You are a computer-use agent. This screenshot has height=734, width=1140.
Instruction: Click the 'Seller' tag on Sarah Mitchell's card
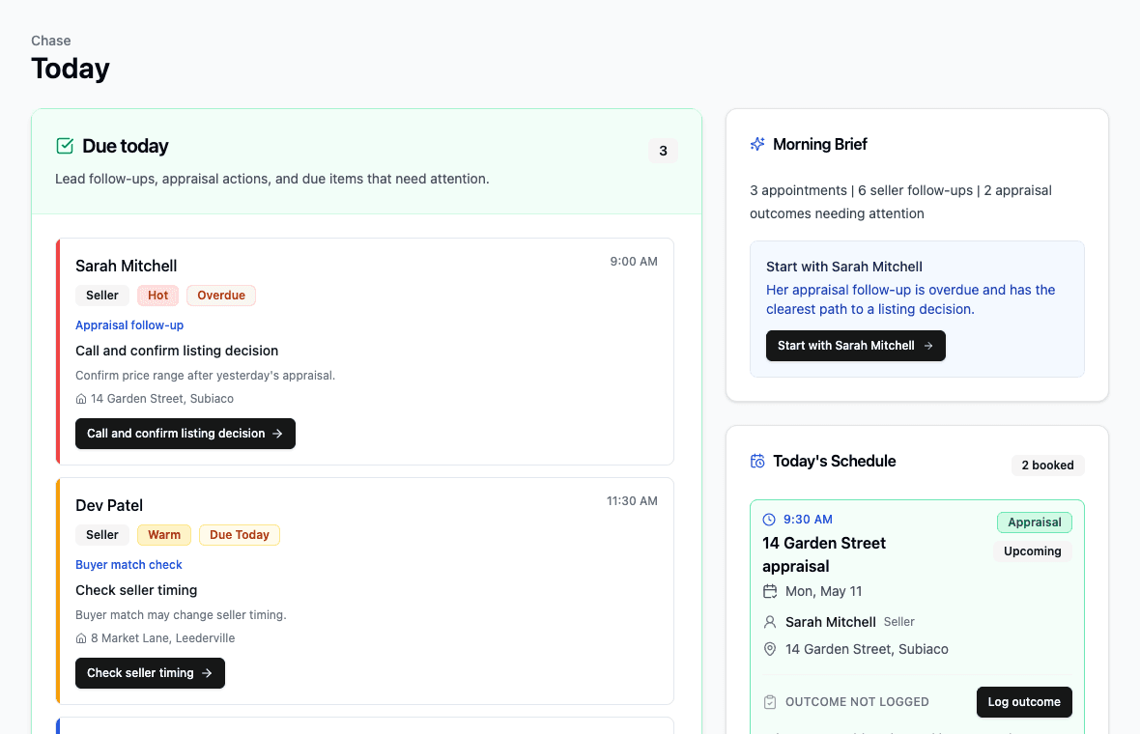(x=101, y=296)
